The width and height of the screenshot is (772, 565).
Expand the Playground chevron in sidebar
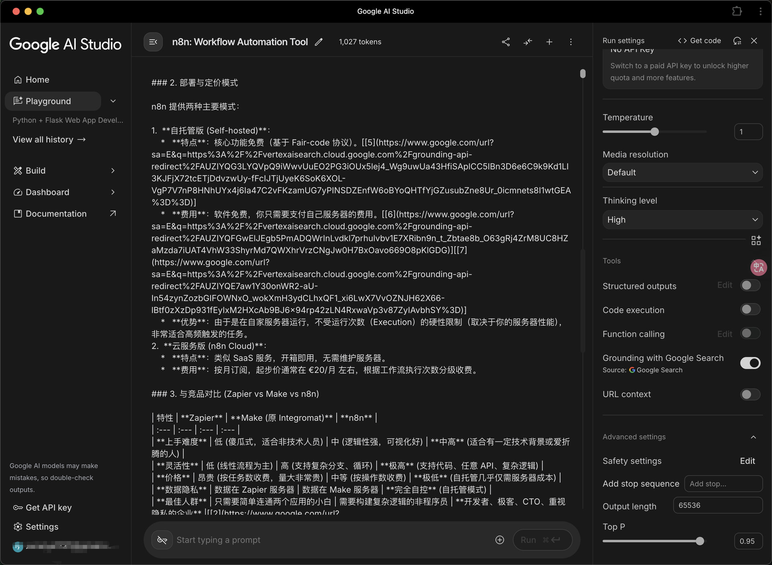click(x=113, y=101)
